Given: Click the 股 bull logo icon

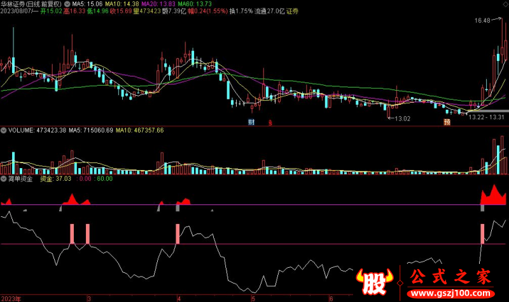Looking at the screenshot, I should pos(373,283).
